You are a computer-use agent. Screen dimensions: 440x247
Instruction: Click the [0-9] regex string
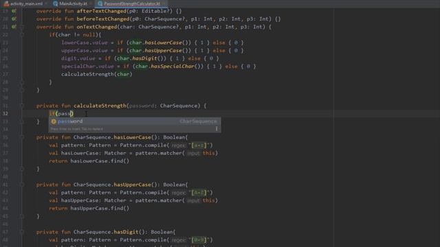click(x=199, y=240)
